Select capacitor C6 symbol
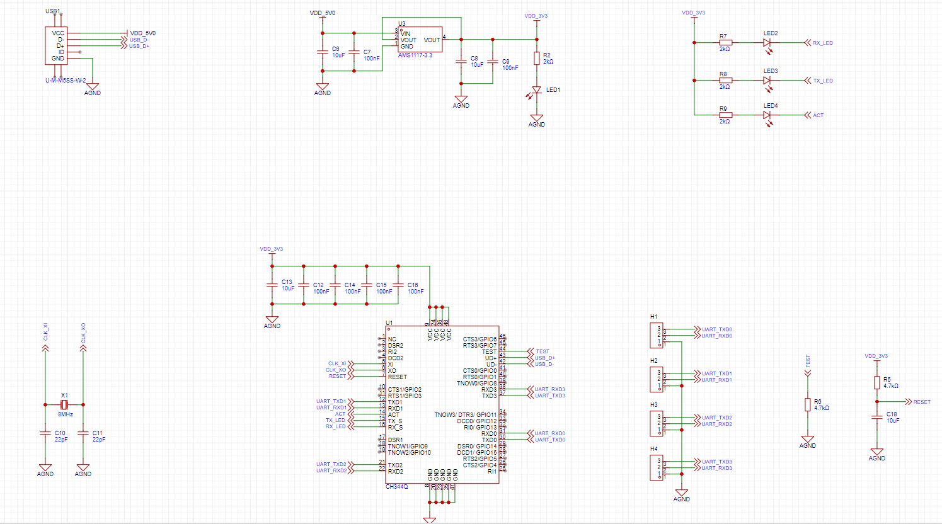942x524 pixels. [323, 52]
